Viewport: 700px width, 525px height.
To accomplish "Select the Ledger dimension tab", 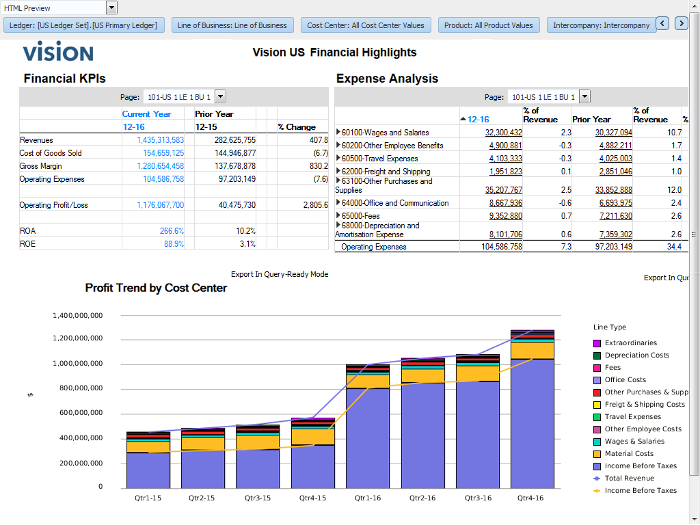I will pos(83,25).
